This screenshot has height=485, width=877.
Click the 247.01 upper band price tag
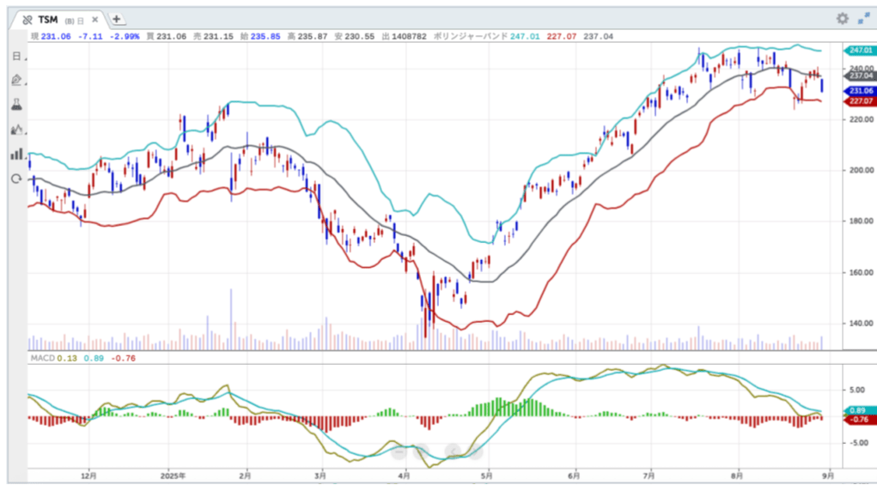859,51
